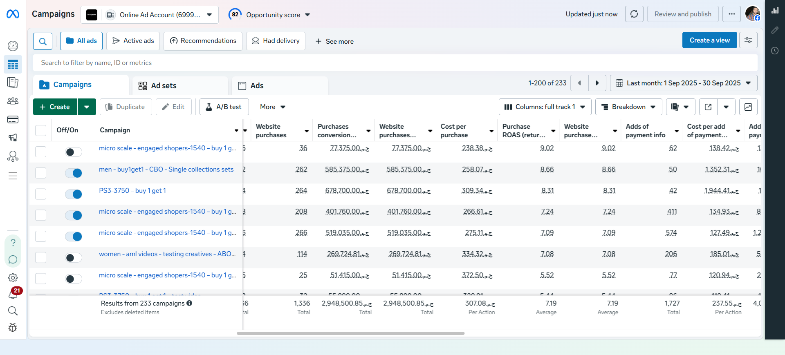Turn off the PS3-3750 buy 1 get 1 campaign
This screenshot has height=355, width=785.
click(74, 194)
